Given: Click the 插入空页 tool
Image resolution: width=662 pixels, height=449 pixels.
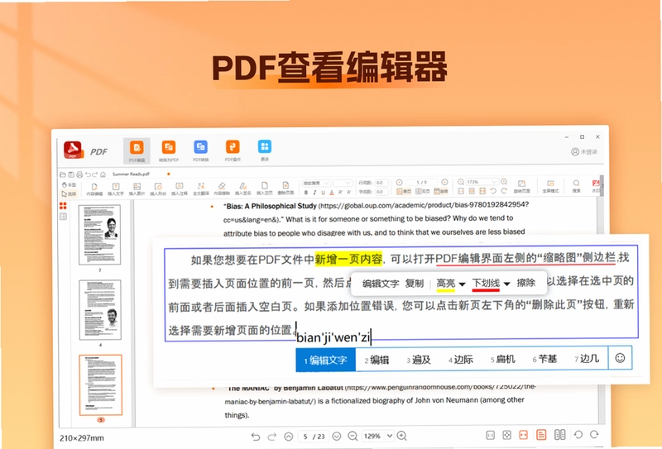Looking at the screenshot, I should click(x=264, y=189).
